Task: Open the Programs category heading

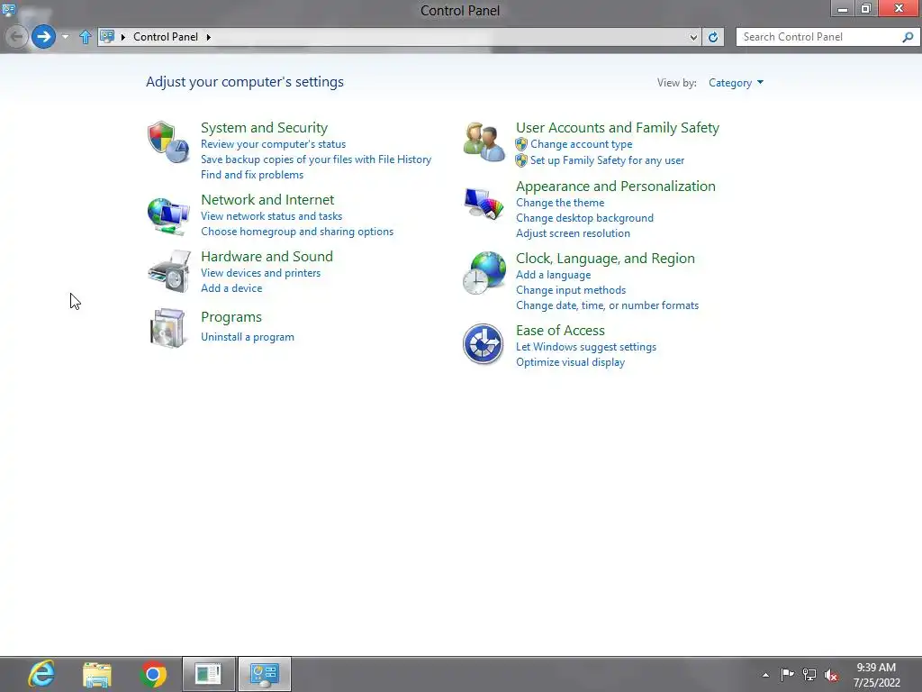Action: click(231, 317)
